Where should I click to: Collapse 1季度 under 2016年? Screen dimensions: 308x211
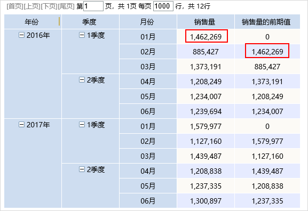coord(82,35)
